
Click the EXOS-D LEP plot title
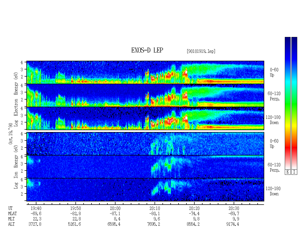147,50
